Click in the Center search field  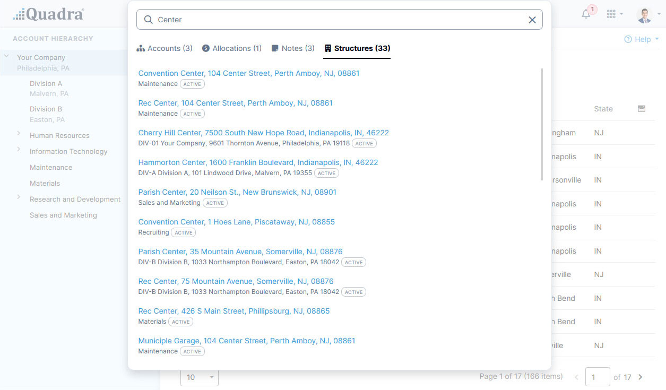(340, 20)
